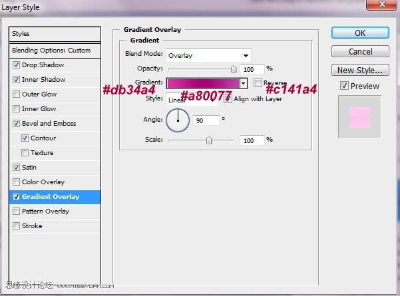Select the Texture sub-item label
The width and height of the screenshot is (400, 296).
click(42, 153)
